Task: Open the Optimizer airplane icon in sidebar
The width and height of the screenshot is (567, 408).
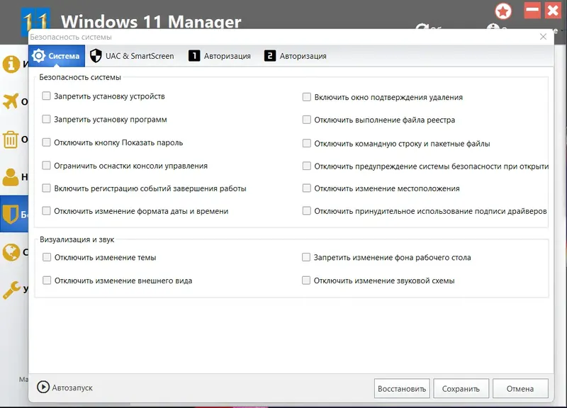Action: (11, 101)
